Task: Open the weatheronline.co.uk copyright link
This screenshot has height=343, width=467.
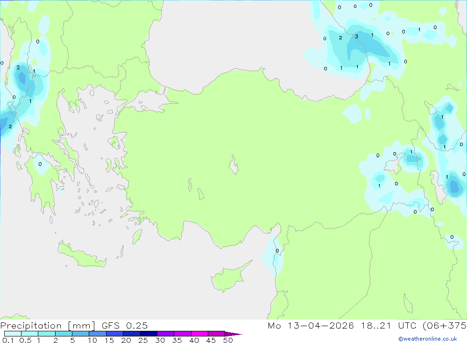Action: click(x=428, y=339)
